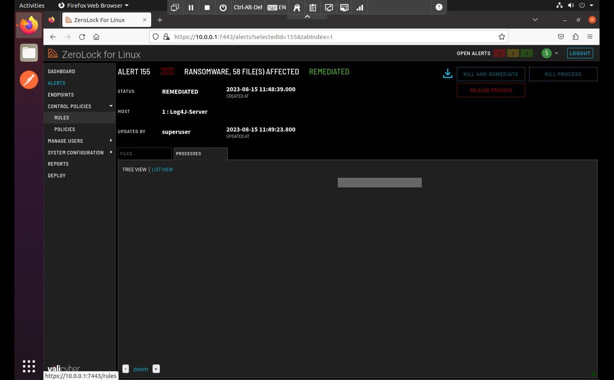Expand the user account dropdown chevron
The height and width of the screenshot is (380, 614).
click(x=557, y=53)
